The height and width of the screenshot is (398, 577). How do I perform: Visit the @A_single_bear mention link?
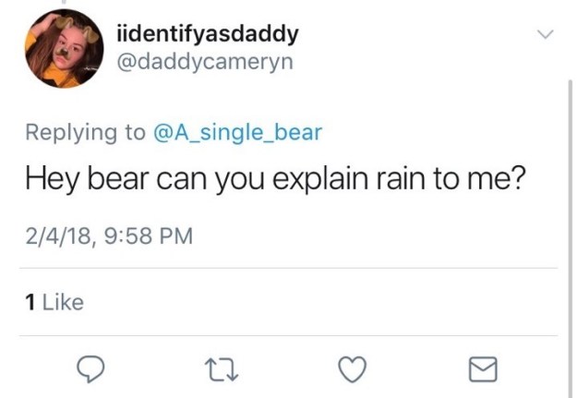point(236,132)
